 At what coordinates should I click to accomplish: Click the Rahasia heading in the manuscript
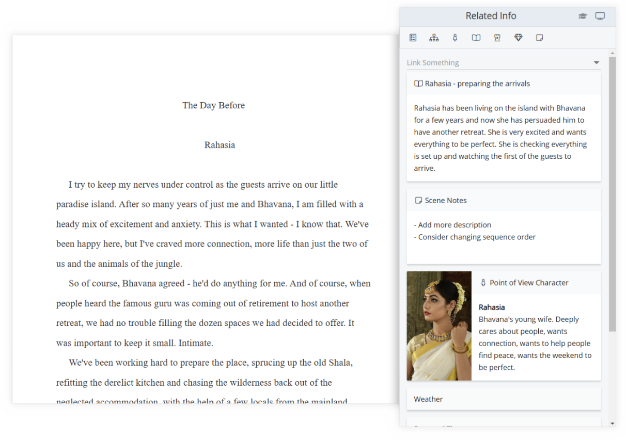(220, 145)
